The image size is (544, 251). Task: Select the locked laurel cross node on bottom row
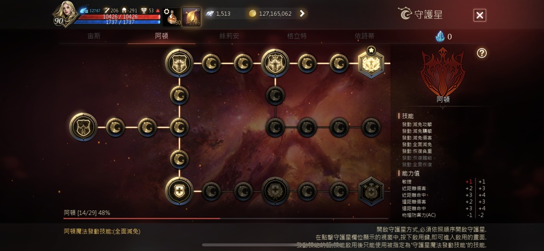point(275,191)
